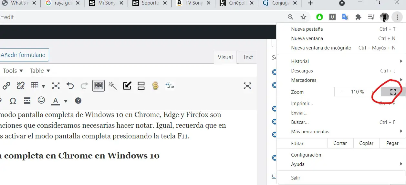Switch to the 'Cinépoli' tab
Screen dimensions: 406x185
click(x=236, y=3)
